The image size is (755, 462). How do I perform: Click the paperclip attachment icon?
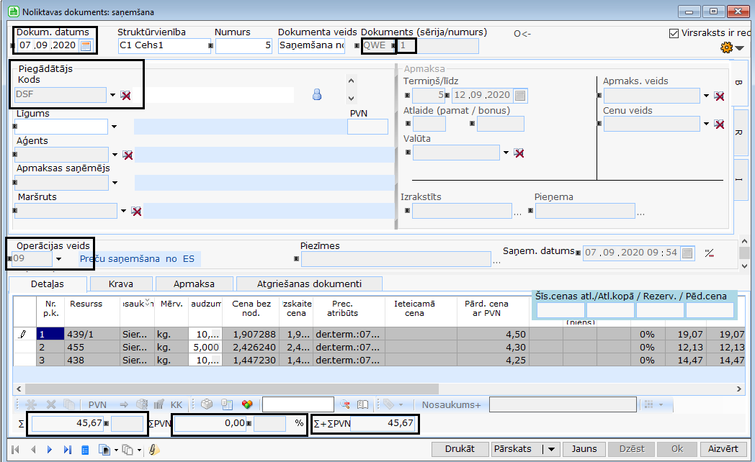[x=154, y=450]
